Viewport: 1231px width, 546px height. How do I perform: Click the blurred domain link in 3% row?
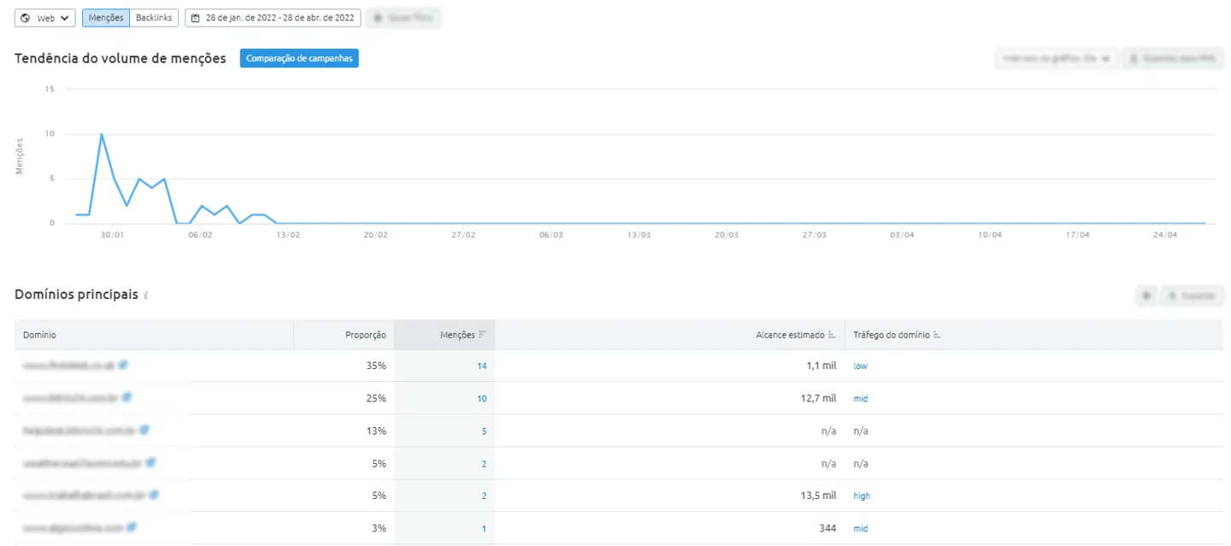[74, 528]
